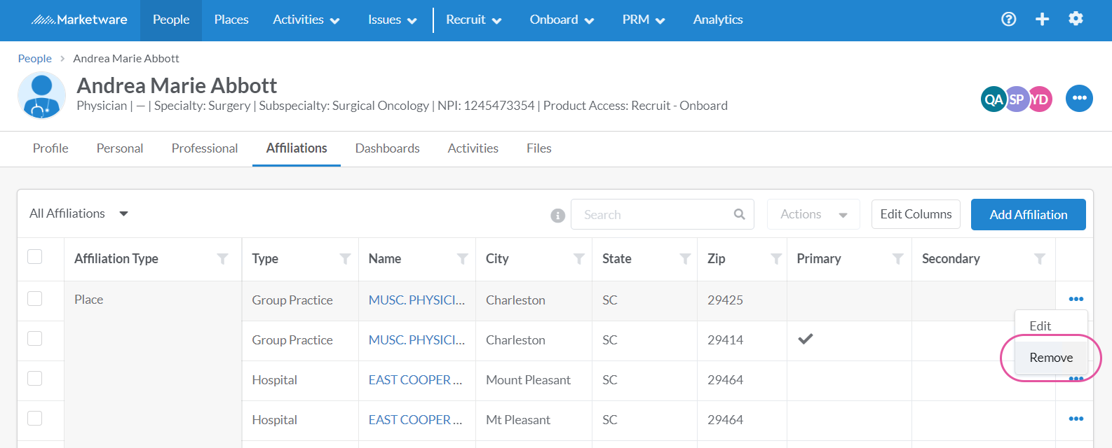Check the Mt Pleasant hospital row
Image resolution: width=1112 pixels, height=448 pixels.
click(34, 418)
